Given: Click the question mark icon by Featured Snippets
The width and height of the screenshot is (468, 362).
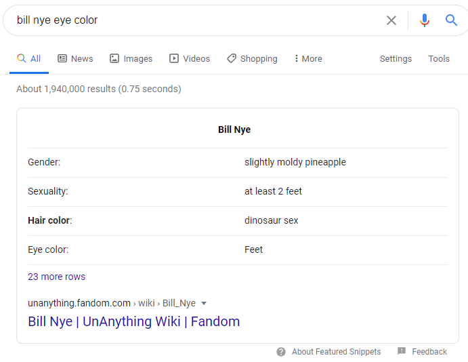Looking at the screenshot, I should coord(281,352).
